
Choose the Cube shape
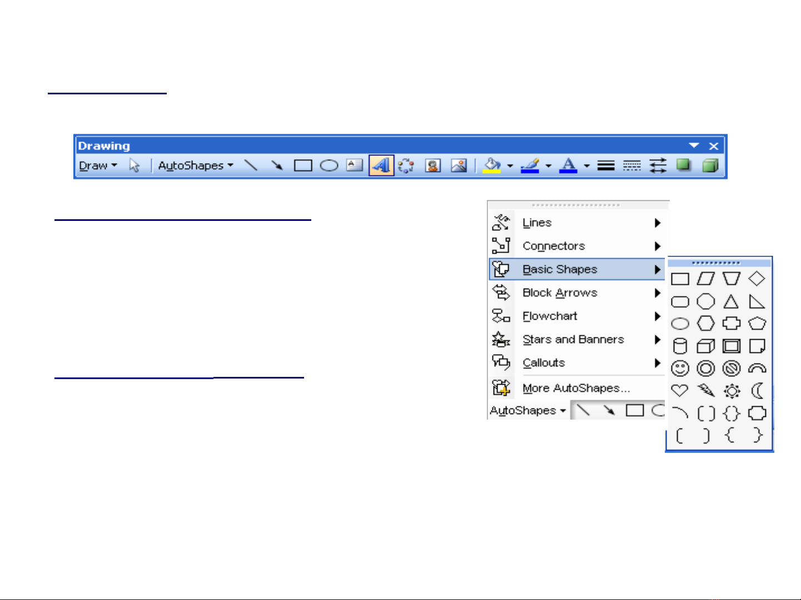705,346
